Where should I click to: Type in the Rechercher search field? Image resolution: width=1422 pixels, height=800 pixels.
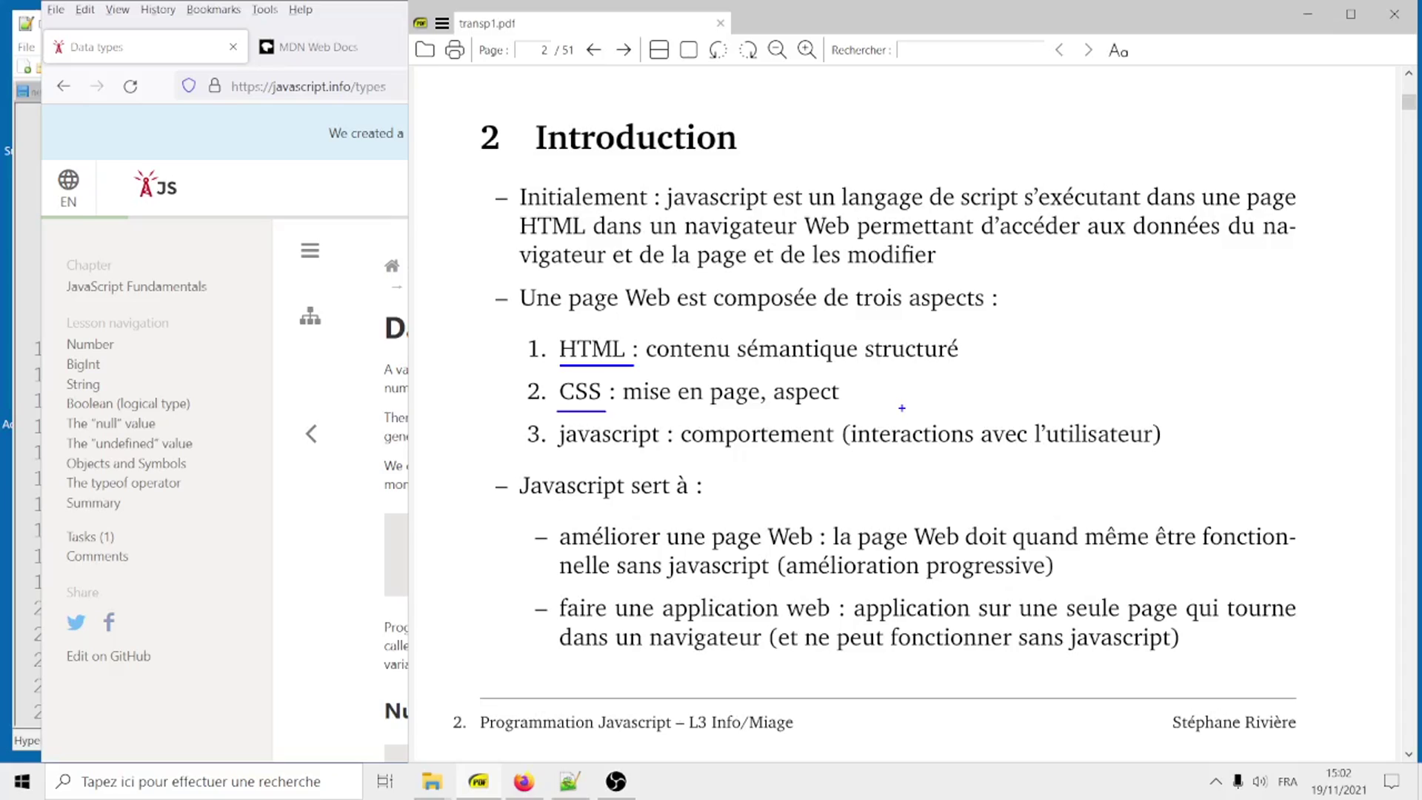point(970,50)
